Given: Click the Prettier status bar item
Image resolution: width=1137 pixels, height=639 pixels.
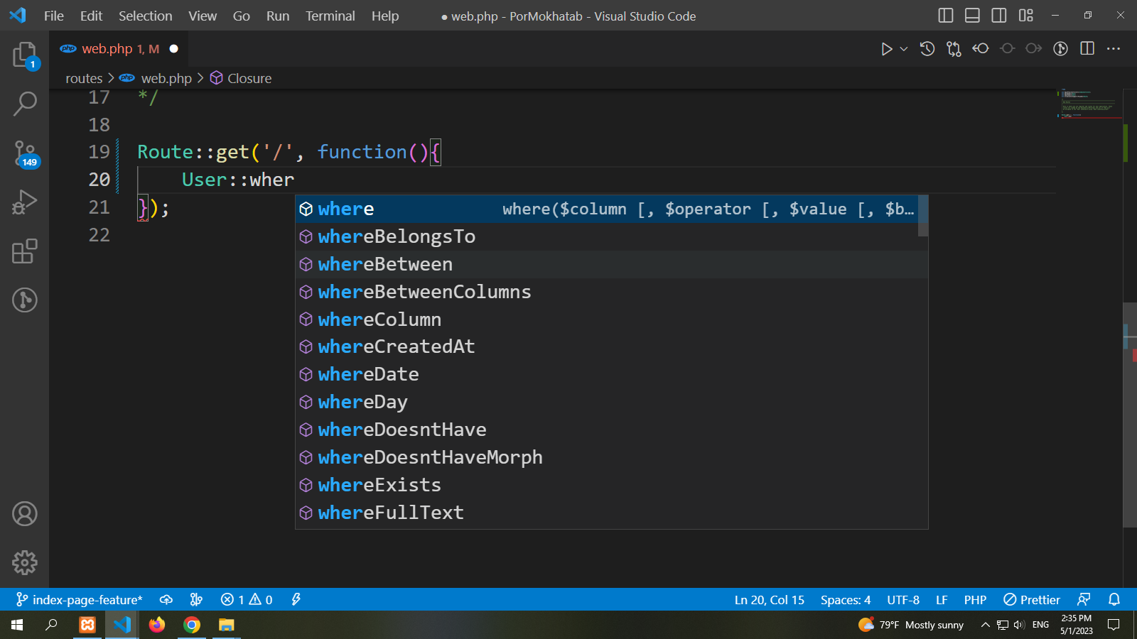Looking at the screenshot, I should (x=1032, y=600).
